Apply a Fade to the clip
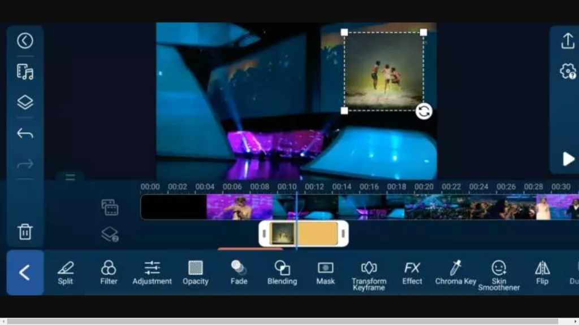This screenshot has height=325, width=579. click(238, 273)
